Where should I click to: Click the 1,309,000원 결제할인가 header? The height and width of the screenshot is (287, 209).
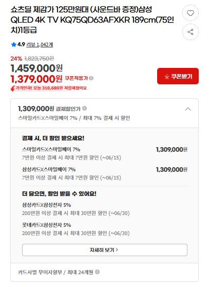pos(49,109)
